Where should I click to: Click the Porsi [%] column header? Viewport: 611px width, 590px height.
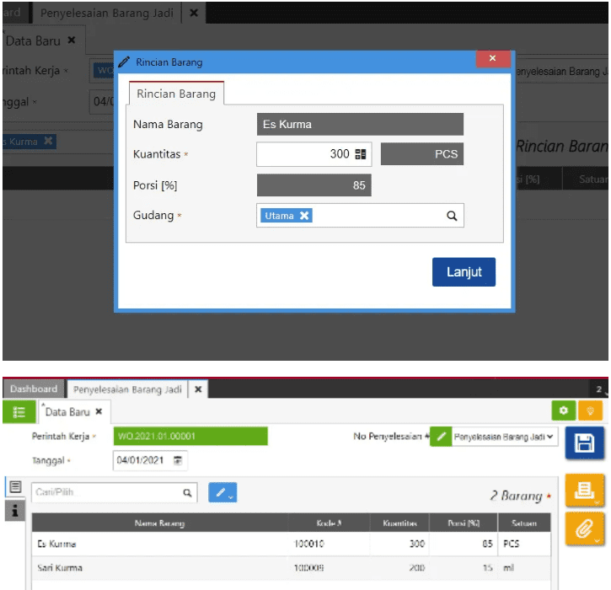[464, 523]
